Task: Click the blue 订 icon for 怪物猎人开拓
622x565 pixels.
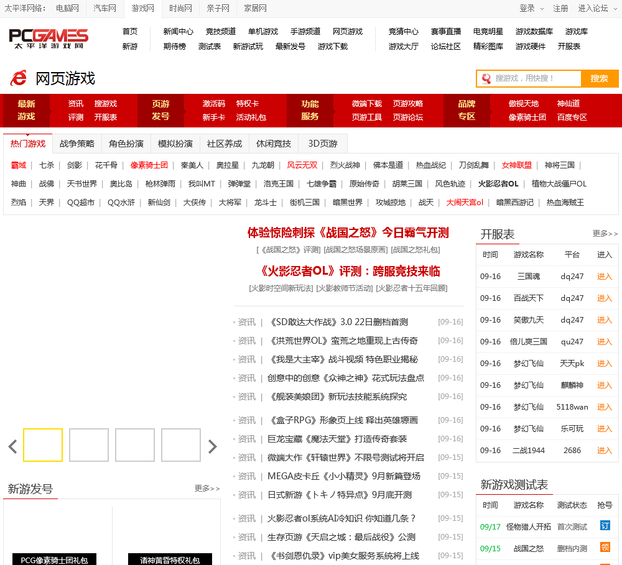Action: [605, 526]
